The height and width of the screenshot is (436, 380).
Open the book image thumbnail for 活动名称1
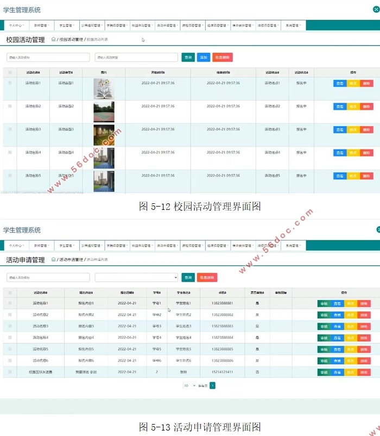pyautogui.click(x=104, y=89)
